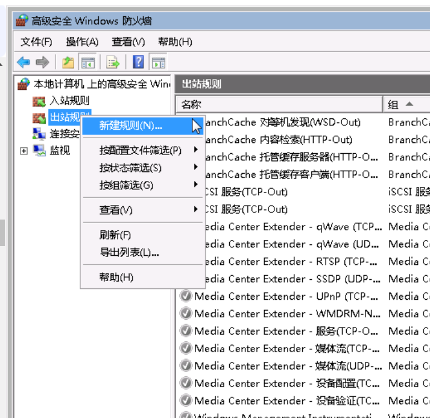Sort by the 组 column header
This screenshot has width=430, height=418.
click(x=406, y=104)
